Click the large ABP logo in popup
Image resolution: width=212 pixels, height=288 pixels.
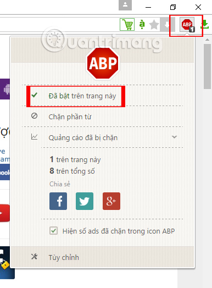click(x=103, y=64)
